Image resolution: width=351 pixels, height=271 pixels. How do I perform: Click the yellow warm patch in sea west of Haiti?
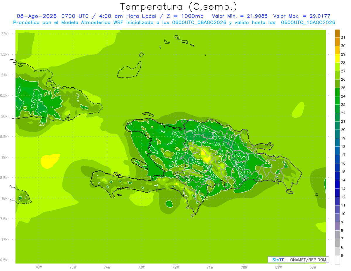[50, 161]
